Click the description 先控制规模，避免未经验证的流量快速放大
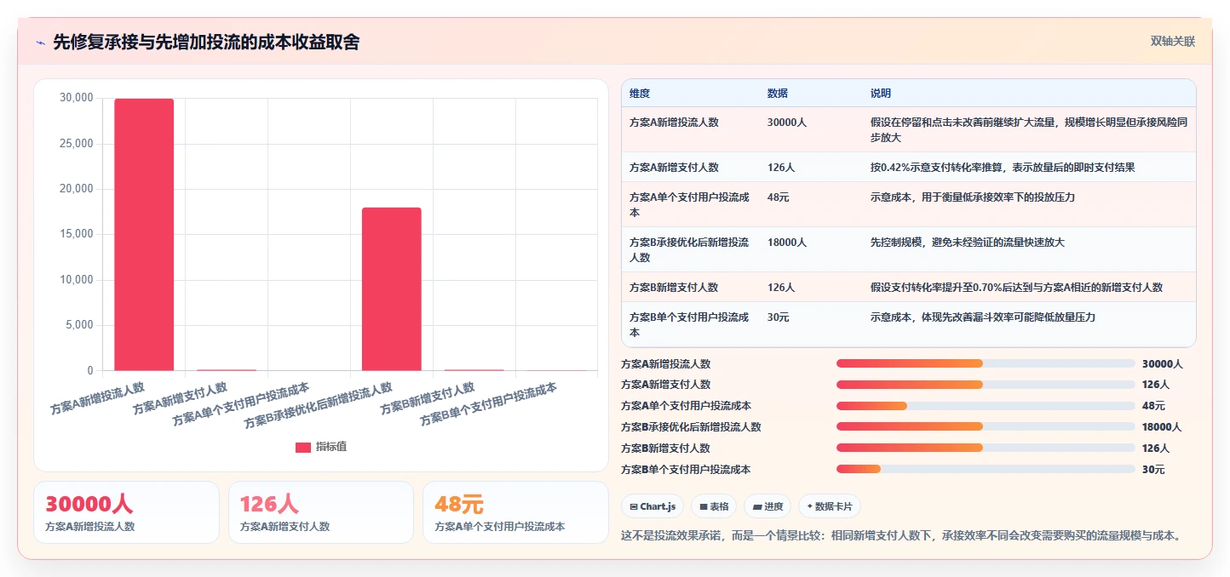 point(968,243)
